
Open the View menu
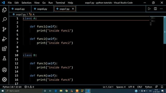click(37, 3)
